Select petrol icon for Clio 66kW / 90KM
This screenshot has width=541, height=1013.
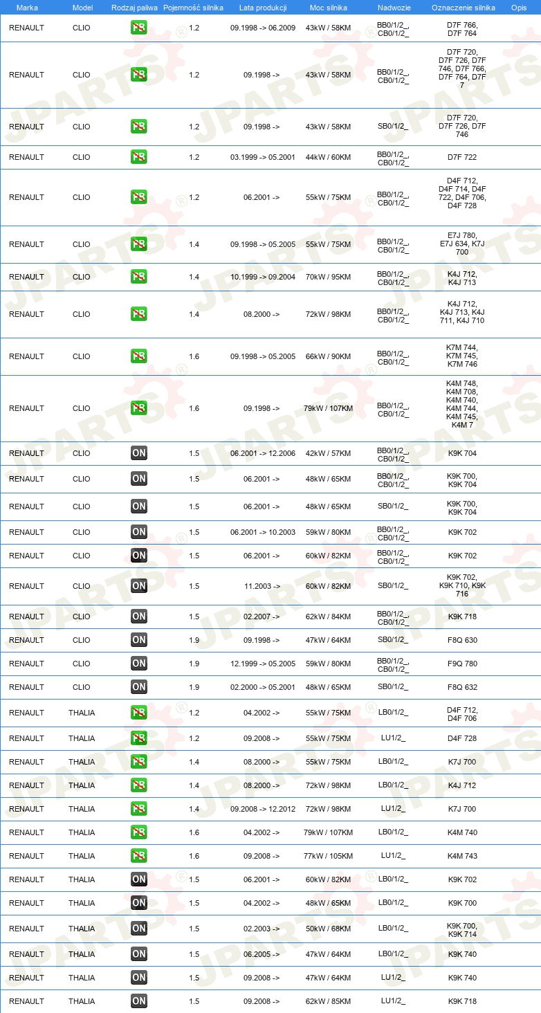[138, 356]
